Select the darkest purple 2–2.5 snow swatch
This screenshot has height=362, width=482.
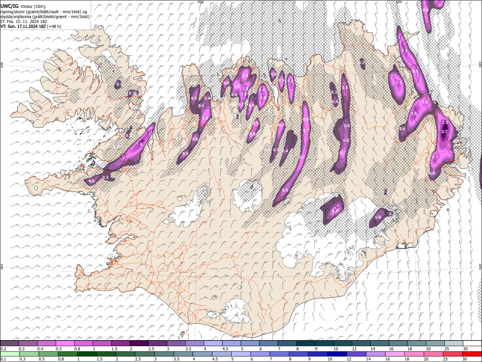click(139, 344)
